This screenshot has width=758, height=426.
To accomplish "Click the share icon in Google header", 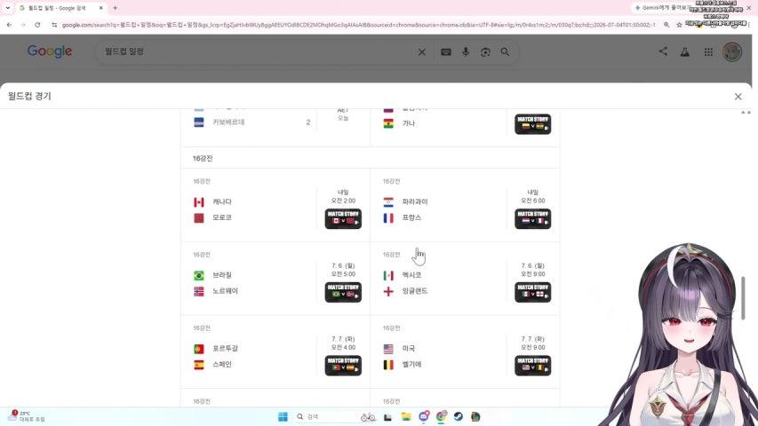I will [663, 51].
